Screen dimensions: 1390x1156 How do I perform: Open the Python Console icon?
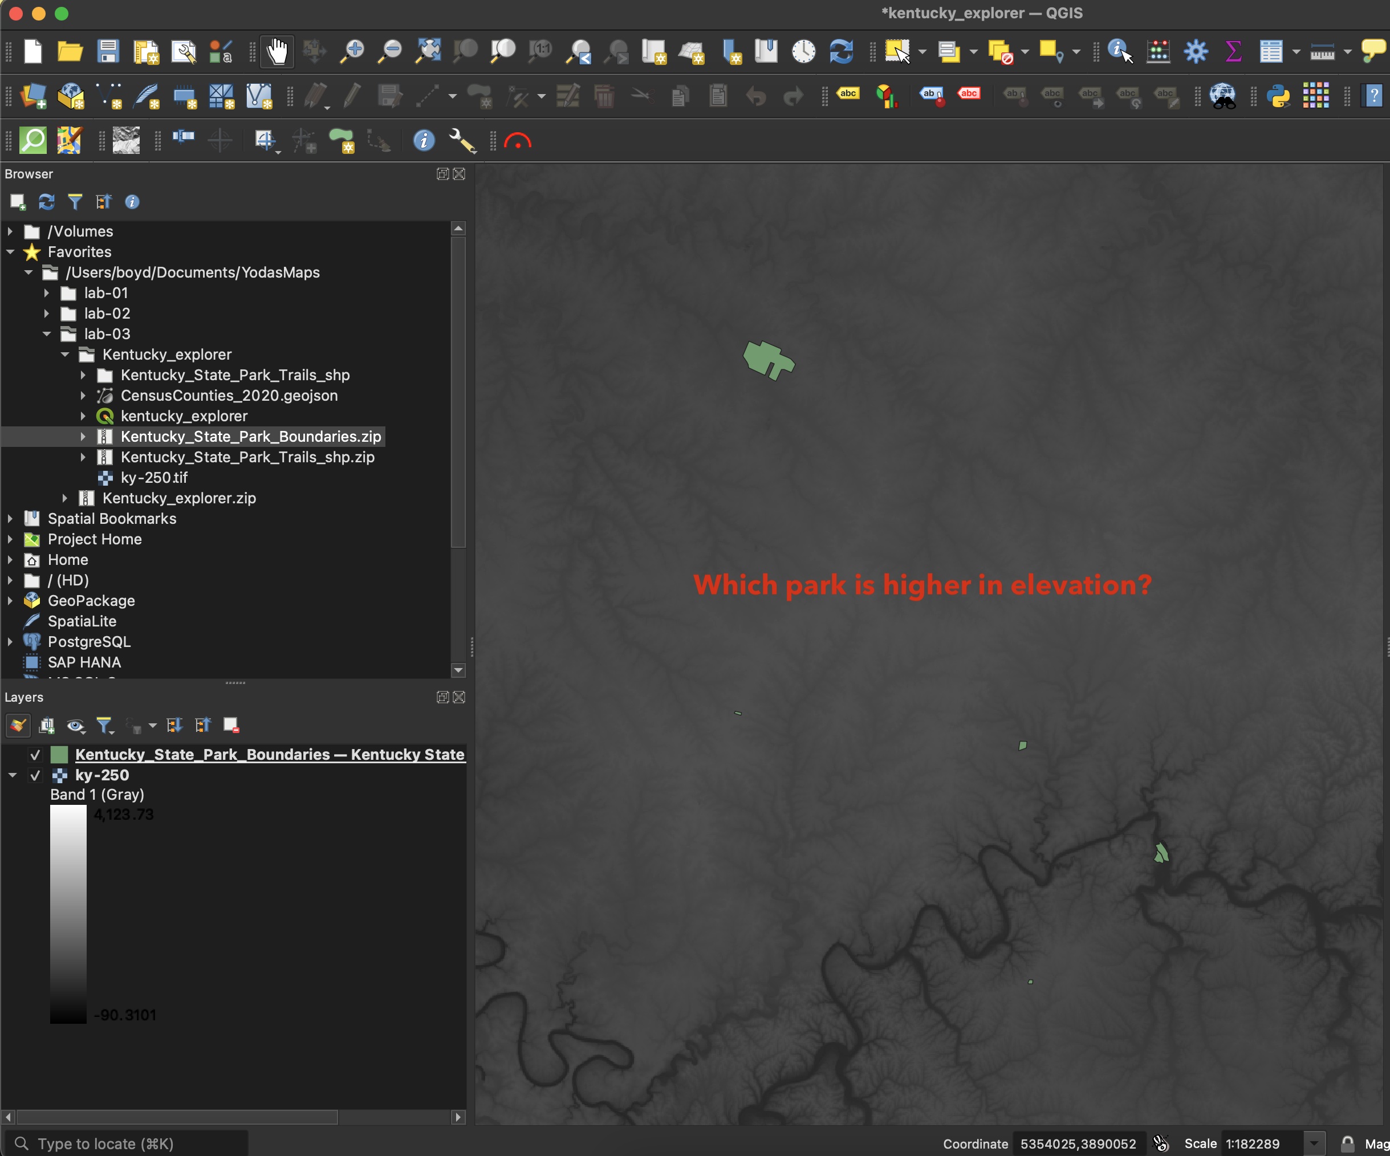pyautogui.click(x=1279, y=96)
